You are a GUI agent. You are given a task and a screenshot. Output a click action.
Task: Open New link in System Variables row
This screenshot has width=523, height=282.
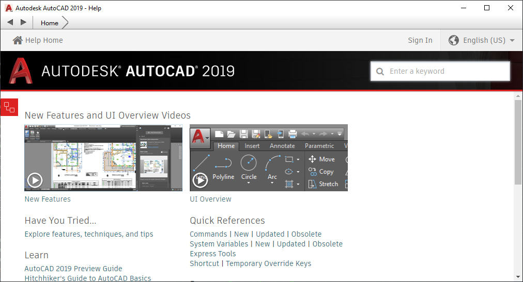coord(263,244)
